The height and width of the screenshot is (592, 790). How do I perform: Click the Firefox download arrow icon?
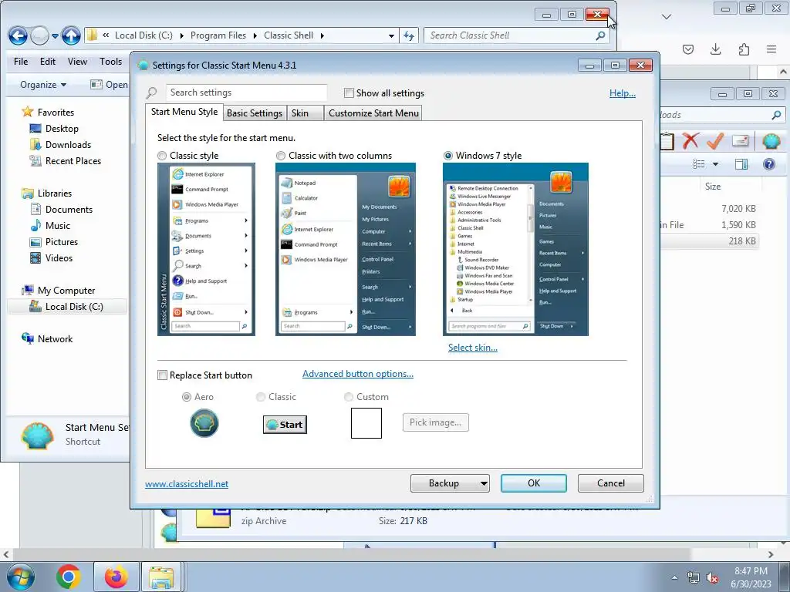coord(715,49)
